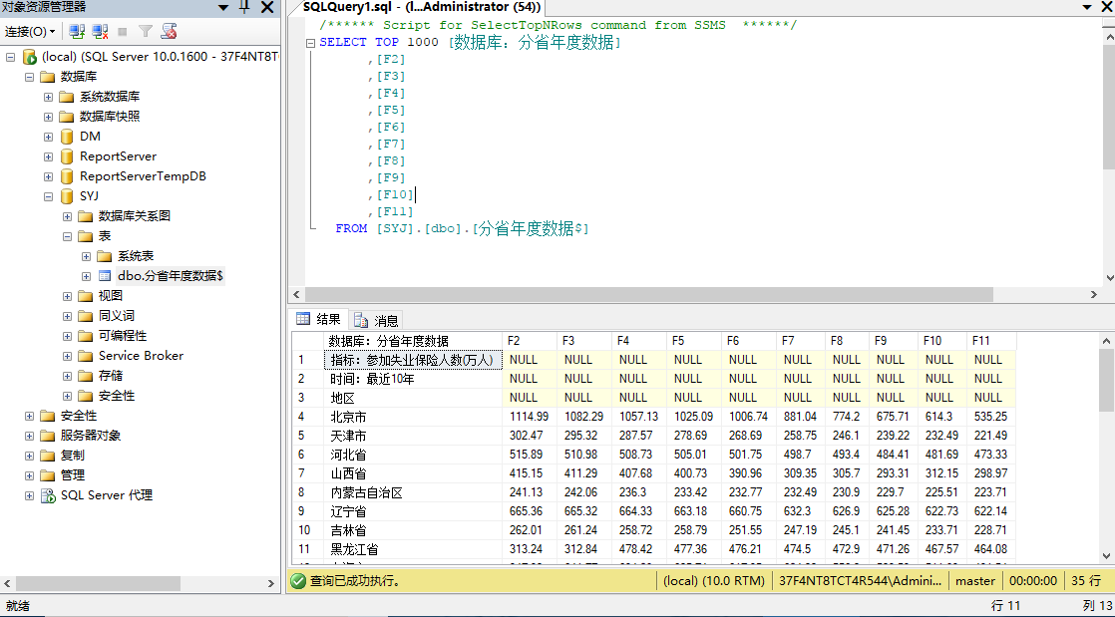The height and width of the screenshot is (617, 1115).
Task: Select the 内蒙古自治区 cell
Action: [413, 491]
